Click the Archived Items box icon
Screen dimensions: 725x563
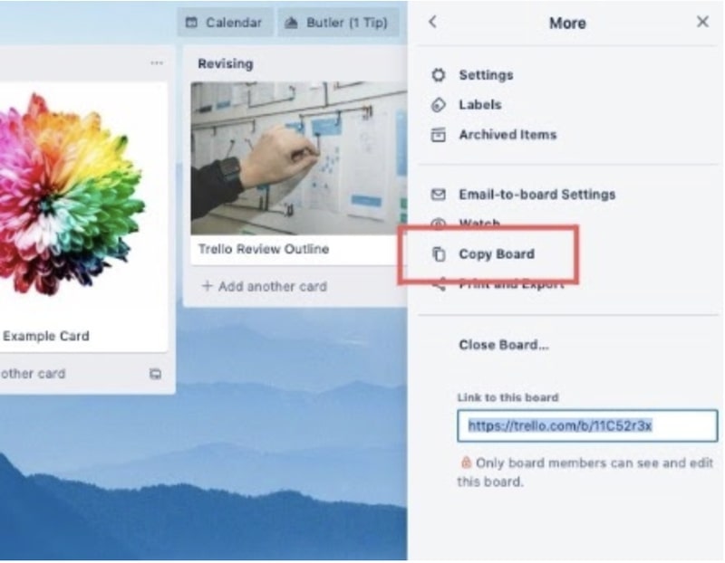click(x=439, y=134)
